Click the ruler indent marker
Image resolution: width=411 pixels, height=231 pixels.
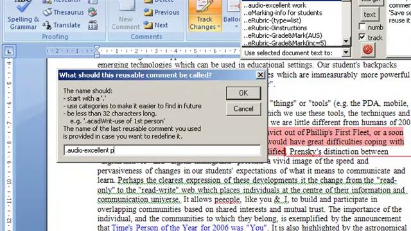coord(97,51)
